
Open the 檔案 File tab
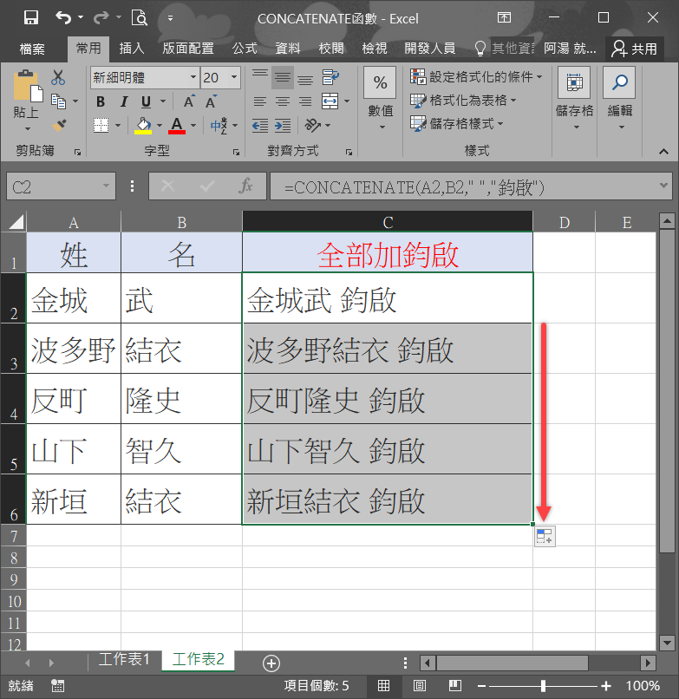(32, 49)
